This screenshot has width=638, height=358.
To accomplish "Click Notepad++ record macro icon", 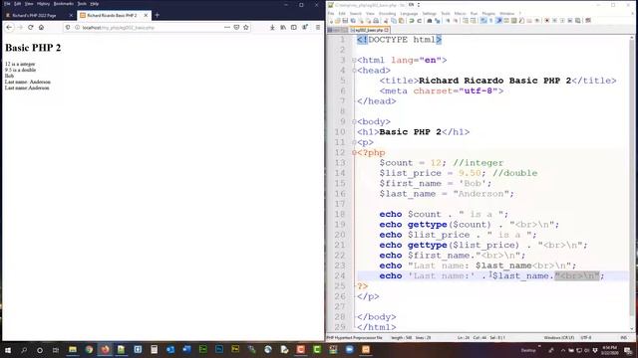I will (x=547, y=20).
